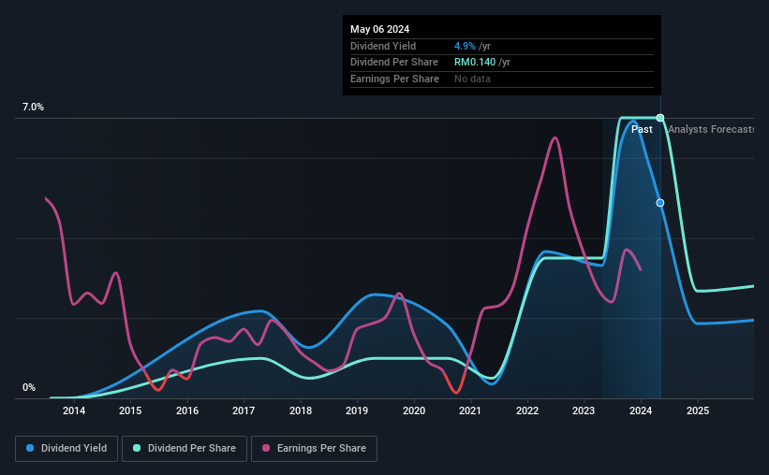
Task: Toggle the Earnings Per Share legend button
Action: [314, 449]
